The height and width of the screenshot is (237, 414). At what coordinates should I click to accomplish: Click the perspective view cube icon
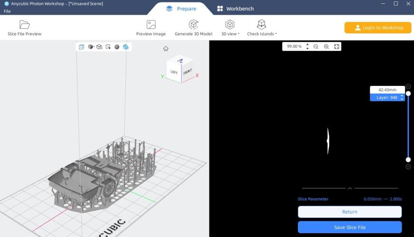pyautogui.click(x=81, y=47)
